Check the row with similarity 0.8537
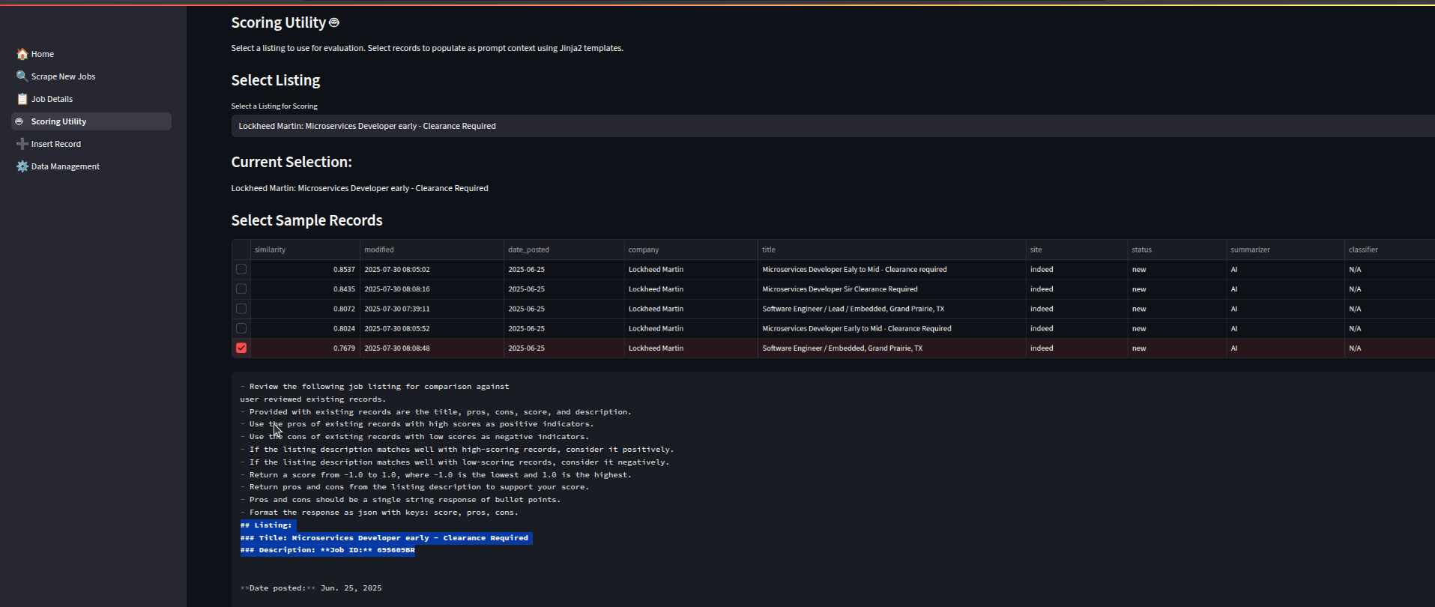This screenshot has height=607, width=1435. (x=241, y=269)
